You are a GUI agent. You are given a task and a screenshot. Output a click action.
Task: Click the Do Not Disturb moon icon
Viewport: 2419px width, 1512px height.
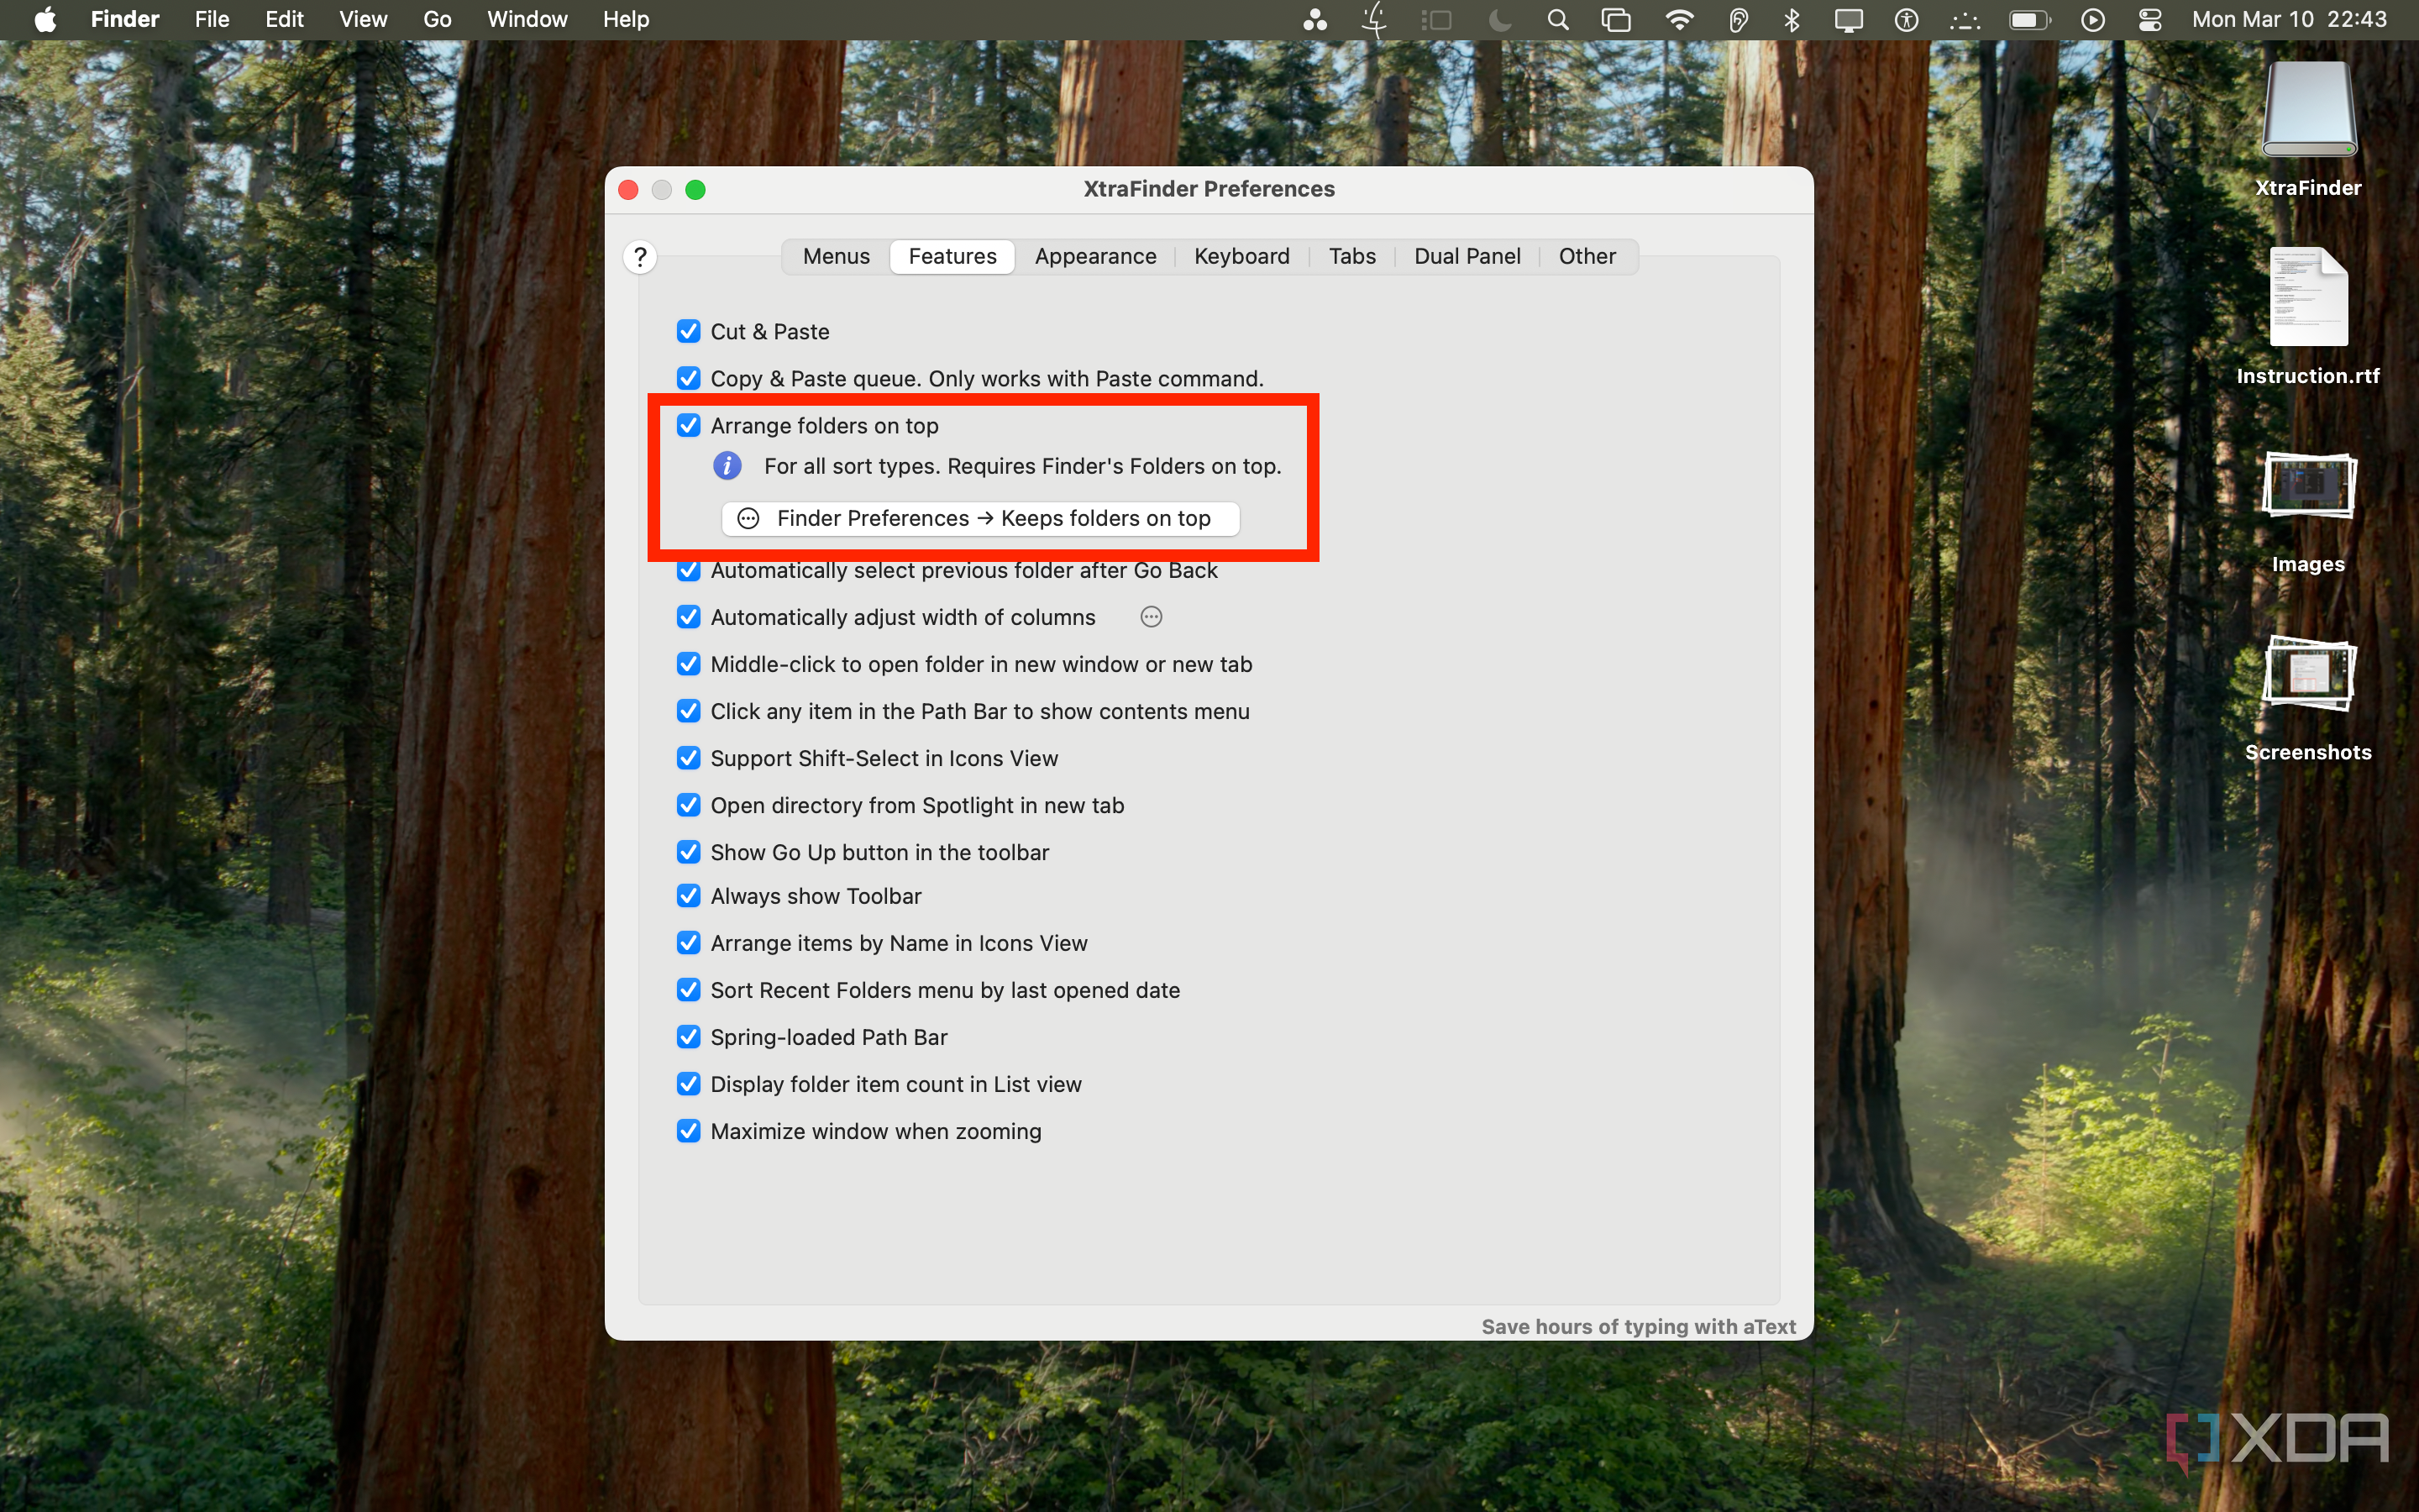(x=1498, y=19)
